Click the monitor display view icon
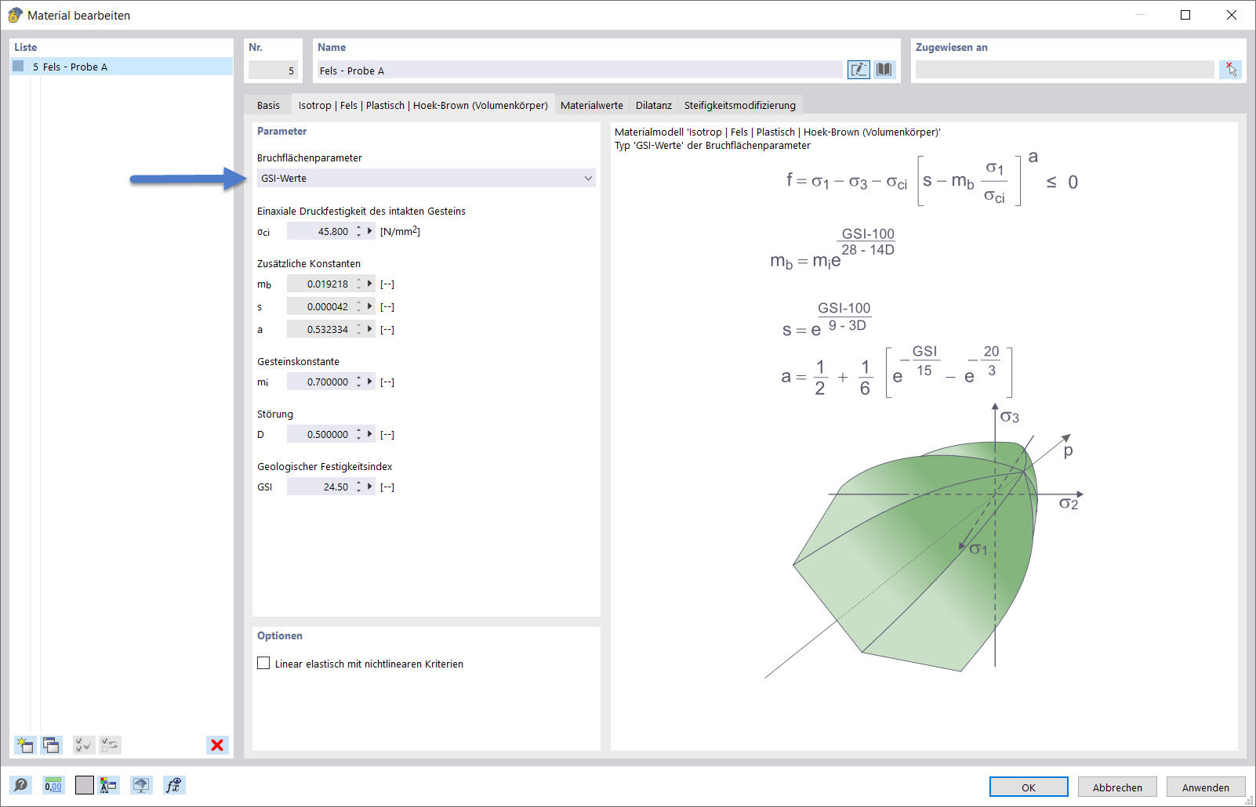 141,785
